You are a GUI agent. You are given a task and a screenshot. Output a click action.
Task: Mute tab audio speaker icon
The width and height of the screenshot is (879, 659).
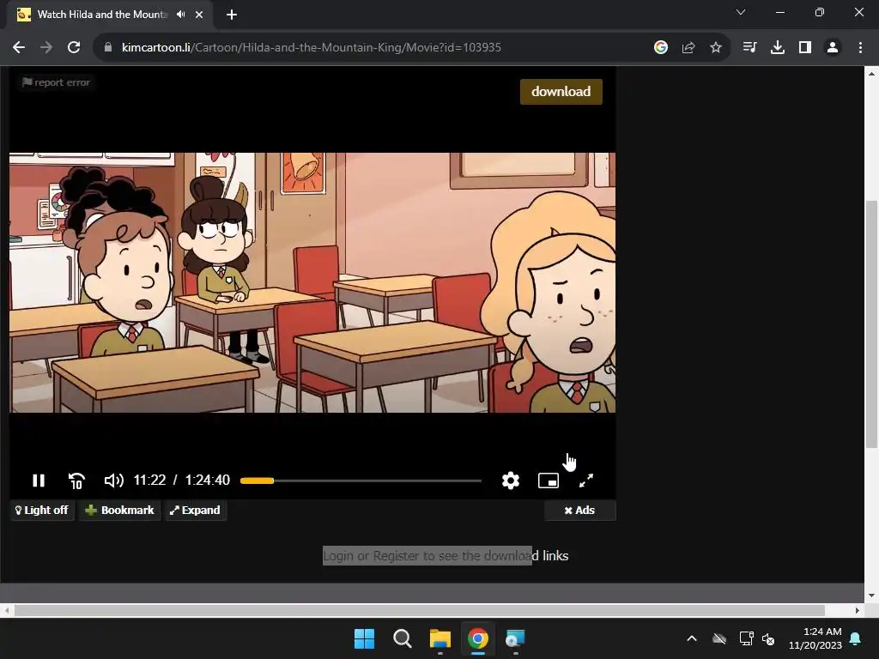coord(180,14)
